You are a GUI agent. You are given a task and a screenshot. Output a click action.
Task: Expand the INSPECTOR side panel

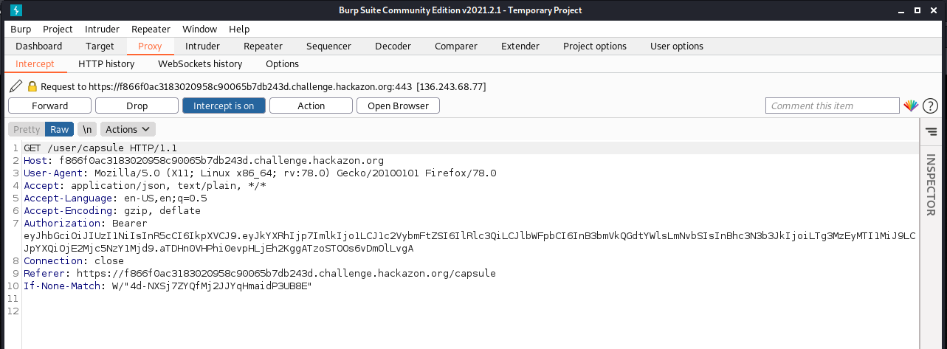[931, 184]
